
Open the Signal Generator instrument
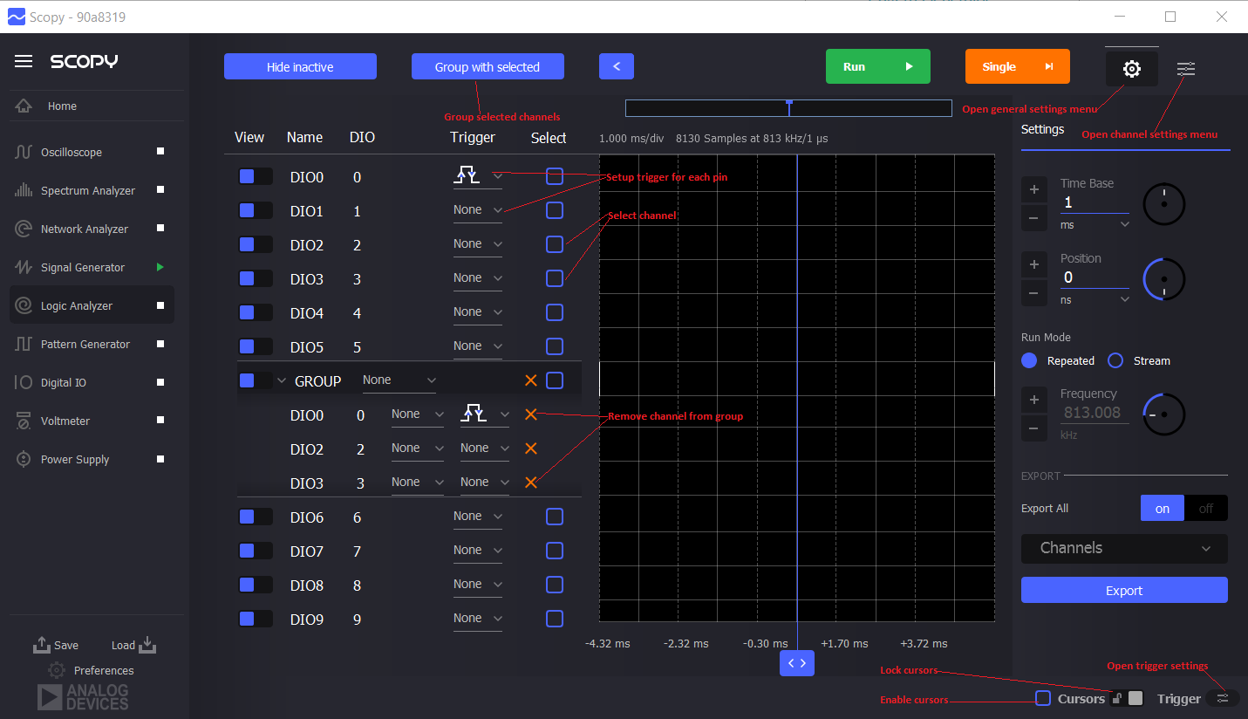83,267
